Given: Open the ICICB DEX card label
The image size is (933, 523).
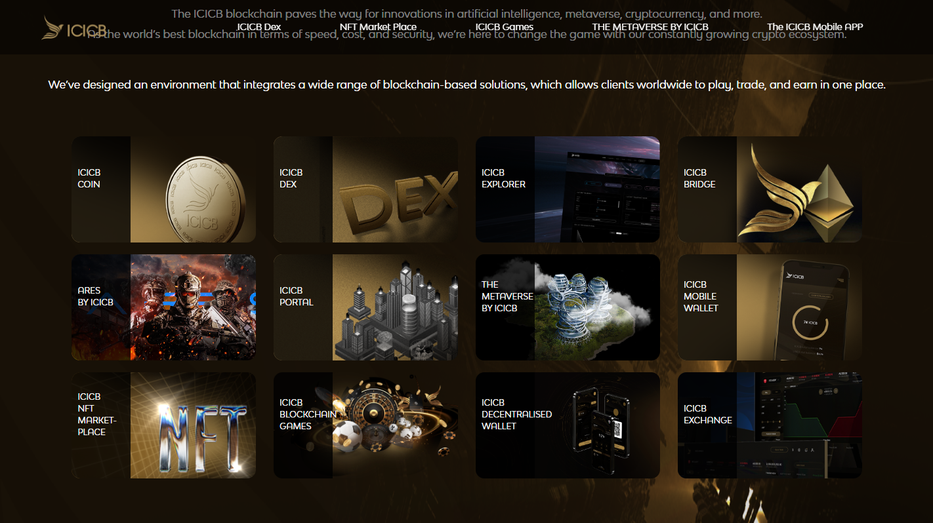Looking at the screenshot, I should [x=291, y=178].
